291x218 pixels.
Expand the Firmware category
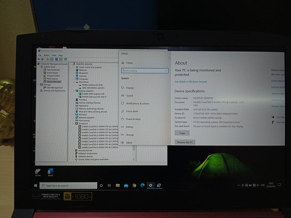[x=74, y=100]
